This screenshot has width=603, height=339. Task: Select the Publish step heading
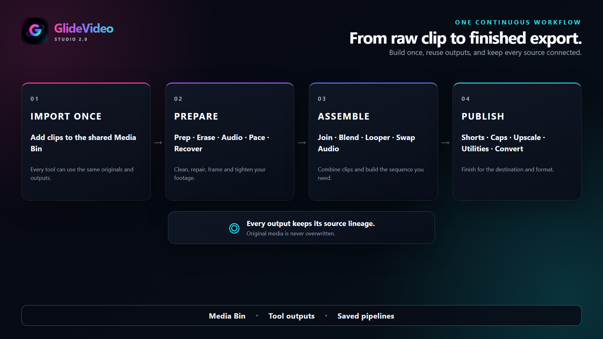coord(483,116)
